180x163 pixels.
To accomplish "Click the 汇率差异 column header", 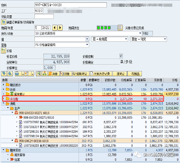I will coord(140,80).
